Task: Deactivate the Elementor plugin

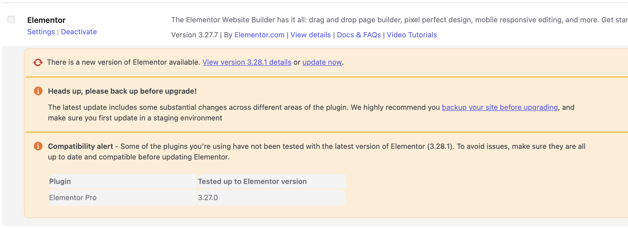Action: click(x=79, y=32)
